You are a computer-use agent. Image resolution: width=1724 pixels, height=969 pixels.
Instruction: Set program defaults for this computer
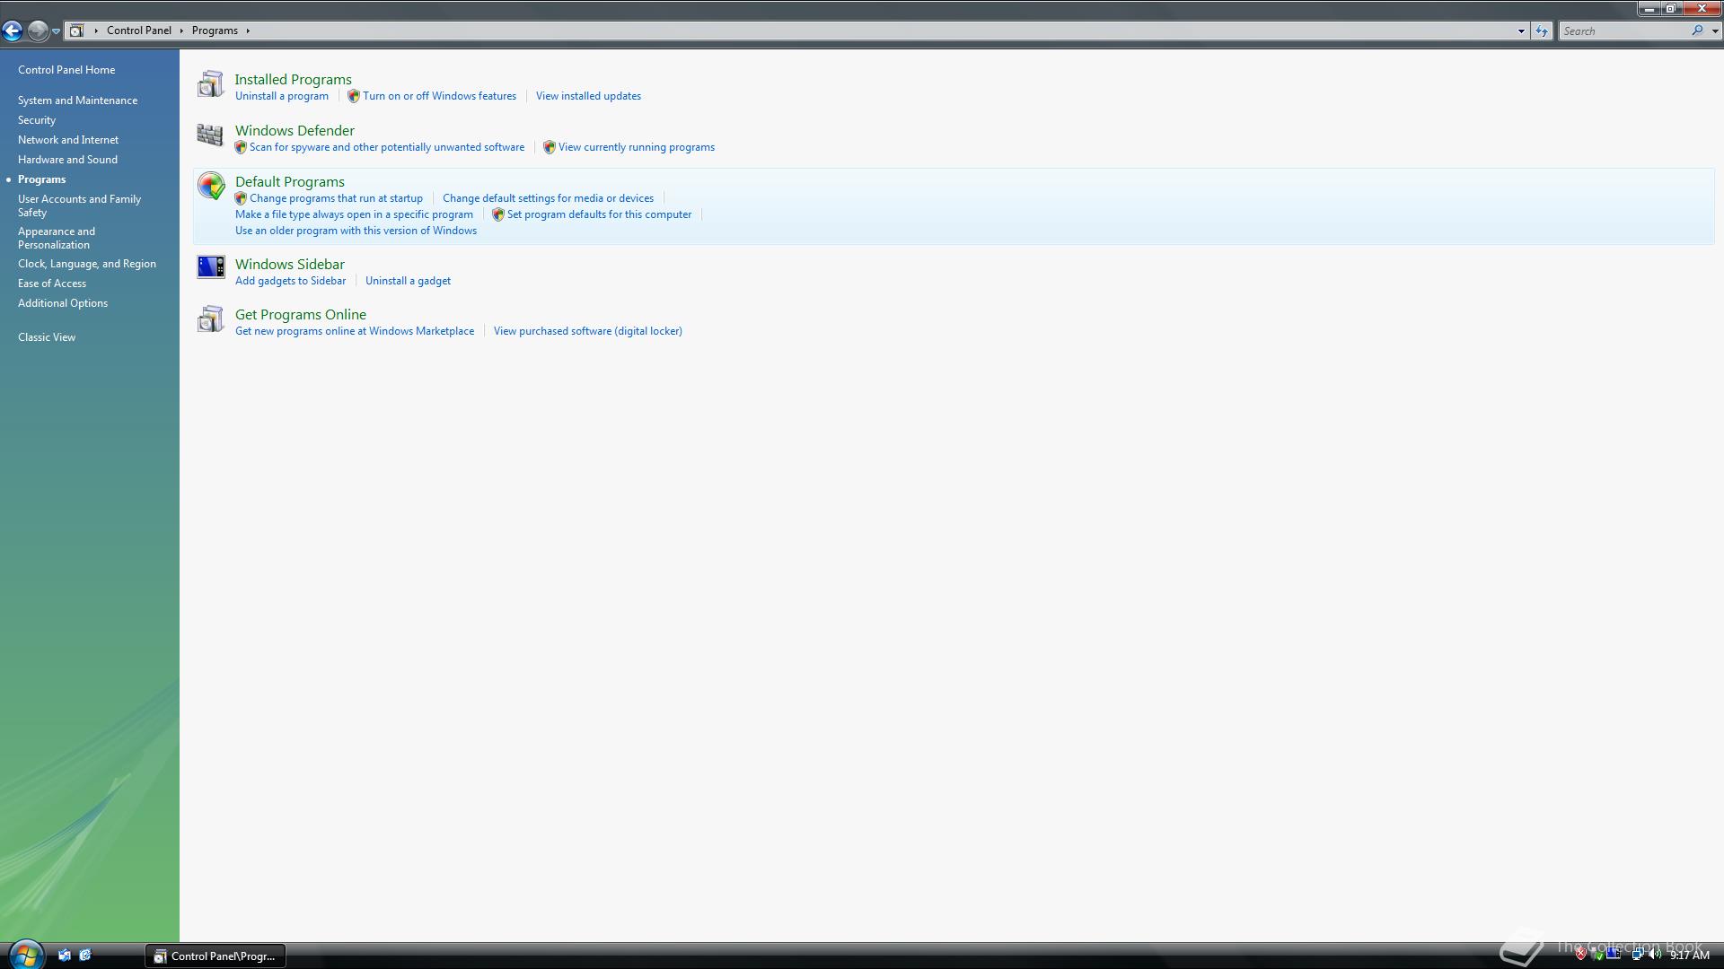pyautogui.click(x=599, y=214)
